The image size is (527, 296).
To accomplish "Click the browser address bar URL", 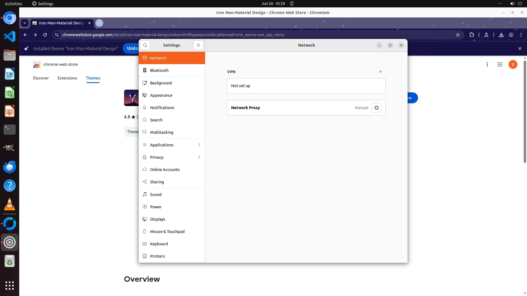I will coord(173,35).
